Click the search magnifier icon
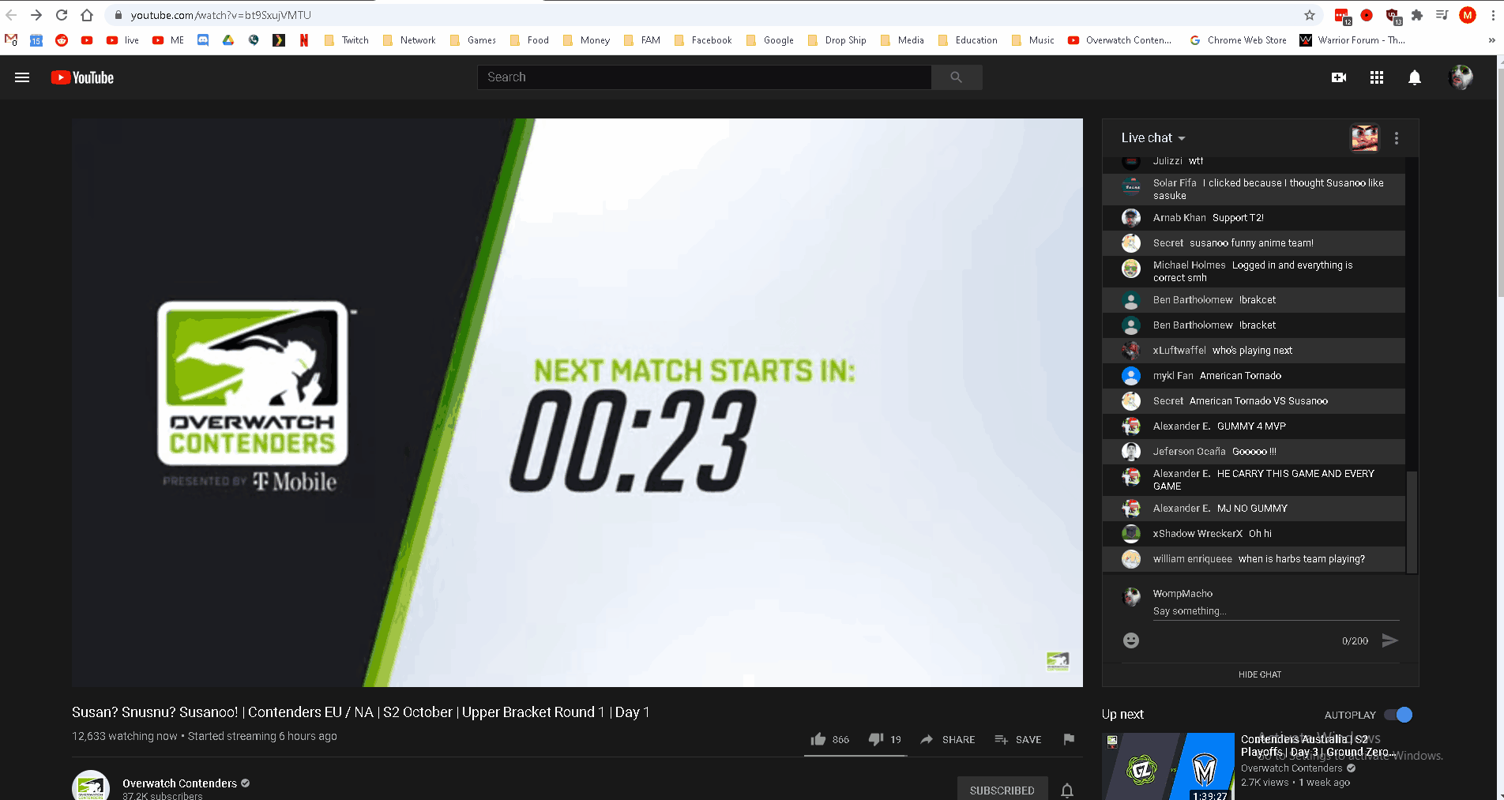Screen dimensions: 1504x800 956,77
